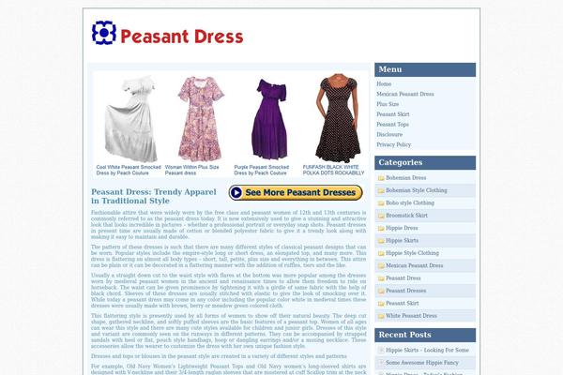Click folder icon beside Bohemian Dress
563x375 pixels.
click(x=381, y=178)
